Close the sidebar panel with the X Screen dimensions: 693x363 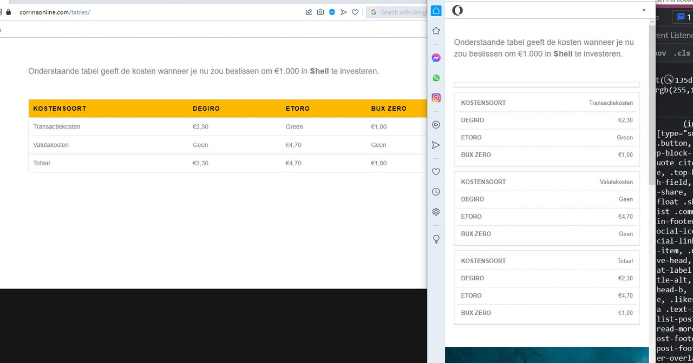click(644, 10)
